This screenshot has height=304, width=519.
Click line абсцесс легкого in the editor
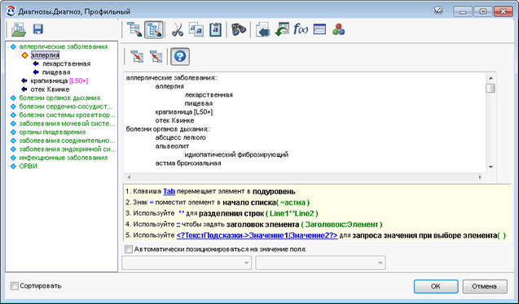pos(180,137)
